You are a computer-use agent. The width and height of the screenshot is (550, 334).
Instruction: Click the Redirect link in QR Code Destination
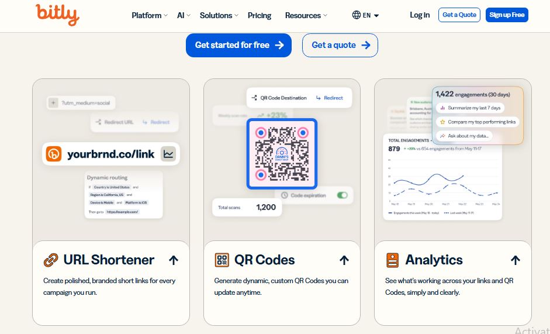click(x=330, y=98)
